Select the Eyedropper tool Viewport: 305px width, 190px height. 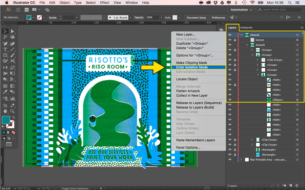pyautogui.click(x=5, y=92)
